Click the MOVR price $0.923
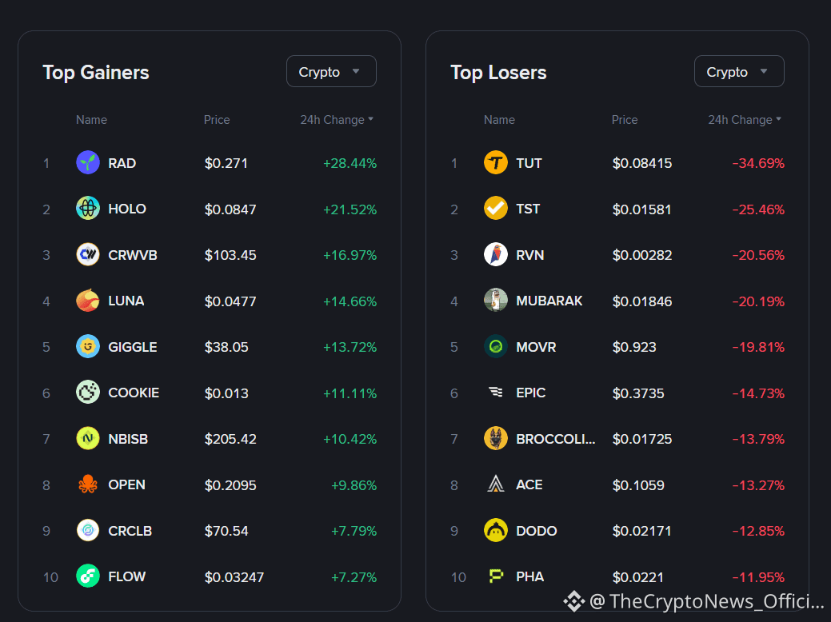The image size is (831, 622). pos(634,347)
